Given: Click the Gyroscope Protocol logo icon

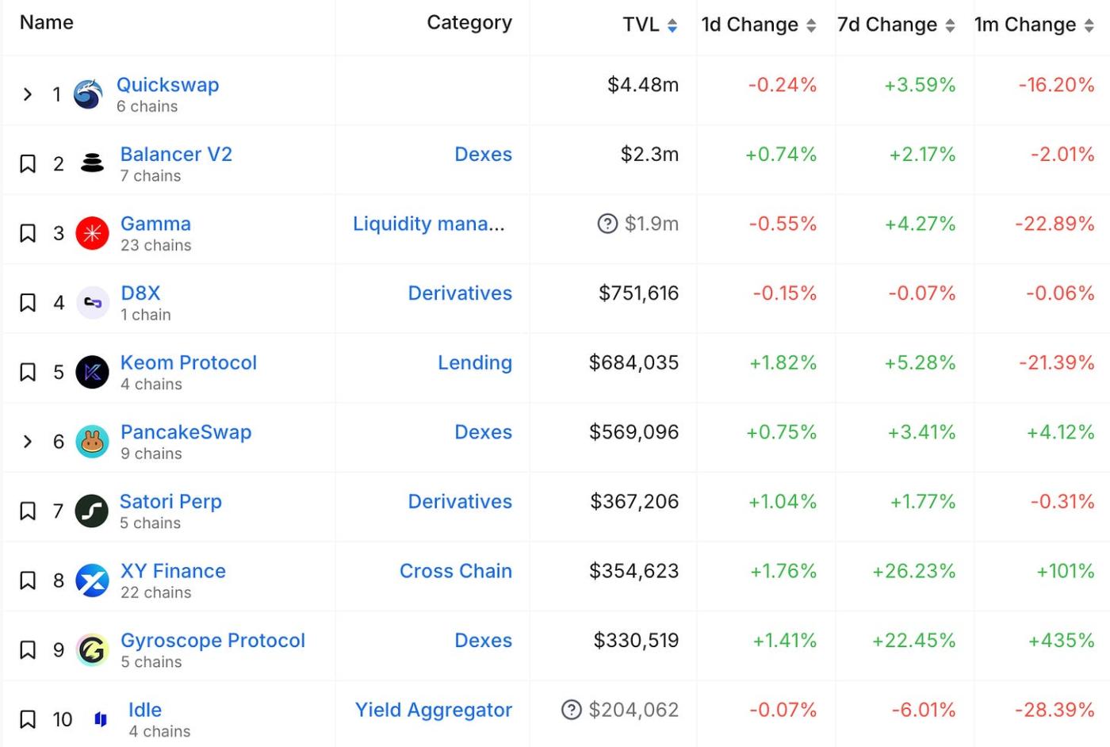Looking at the screenshot, I should click(x=92, y=650).
